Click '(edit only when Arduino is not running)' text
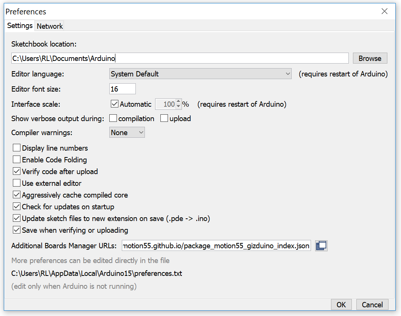The height and width of the screenshot is (316, 401). point(74,286)
